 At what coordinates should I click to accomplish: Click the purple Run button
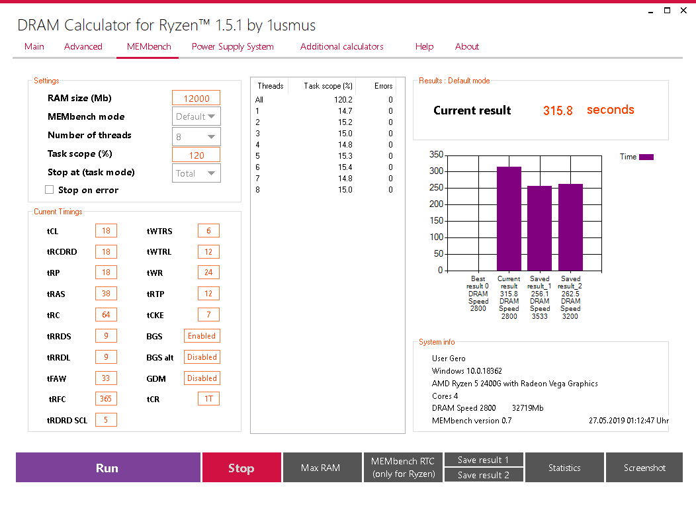108,468
